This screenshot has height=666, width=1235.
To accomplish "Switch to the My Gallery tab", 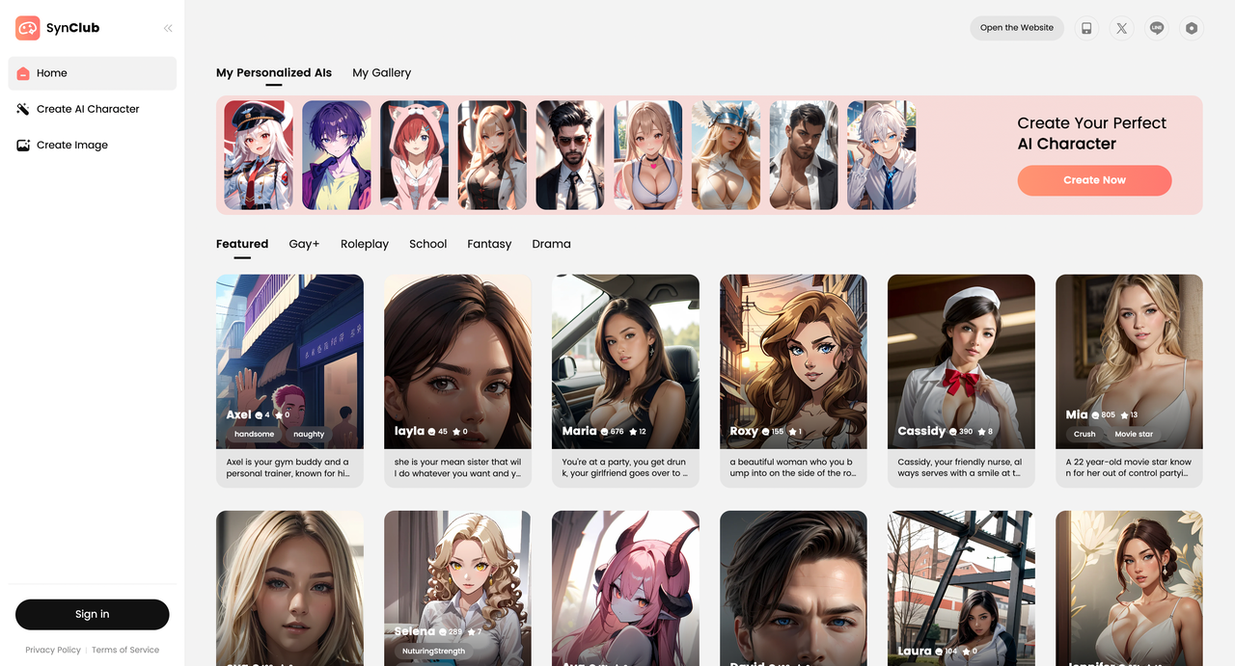I will coord(381,72).
